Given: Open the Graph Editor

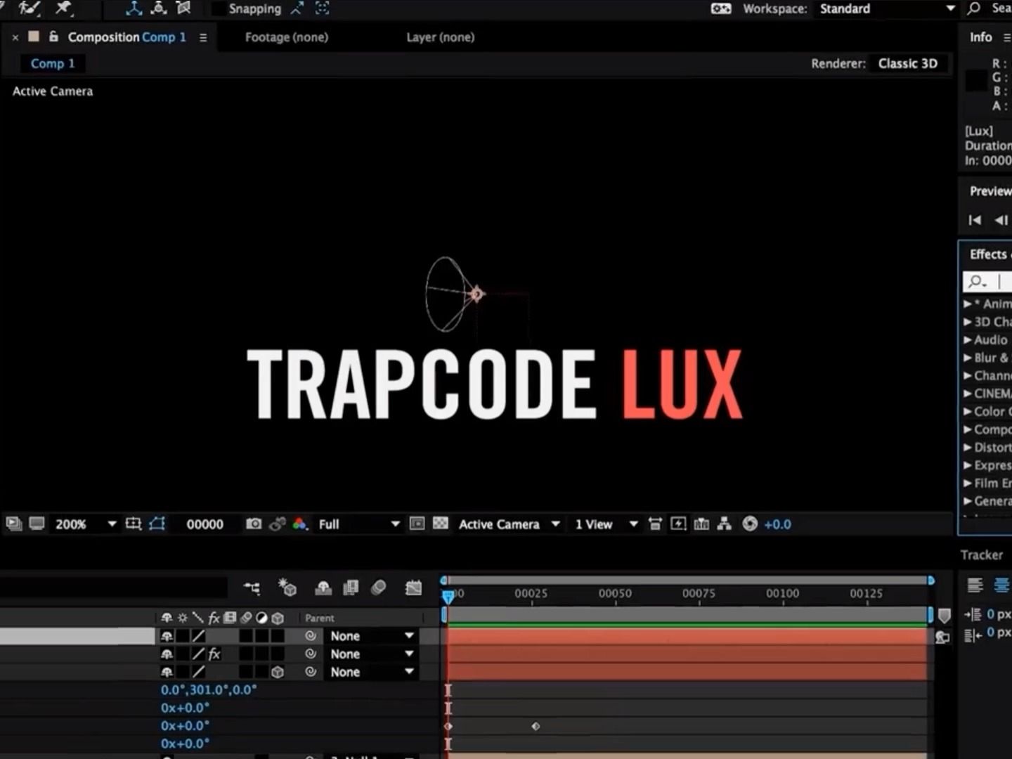Looking at the screenshot, I should pos(413,588).
